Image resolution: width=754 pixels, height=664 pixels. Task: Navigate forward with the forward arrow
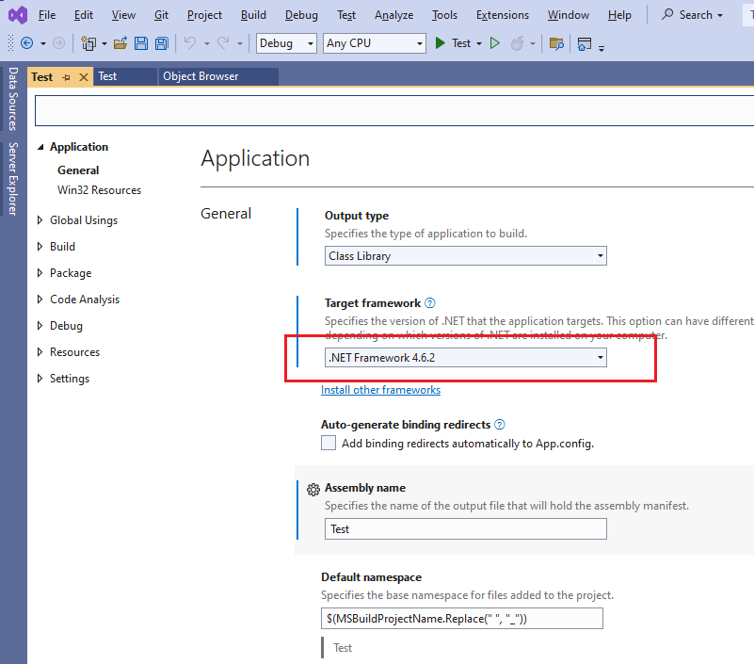[58, 43]
